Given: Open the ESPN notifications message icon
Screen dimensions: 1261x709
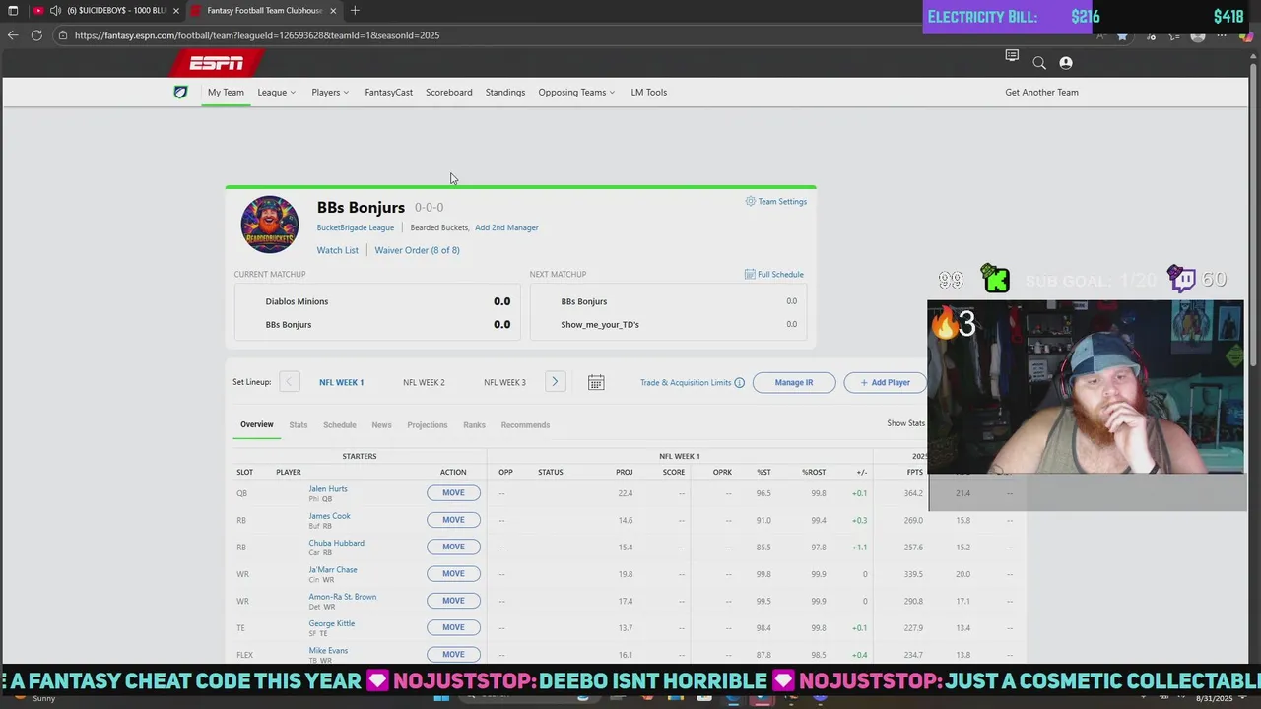Looking at the screenshot, I should point(1012,56).
